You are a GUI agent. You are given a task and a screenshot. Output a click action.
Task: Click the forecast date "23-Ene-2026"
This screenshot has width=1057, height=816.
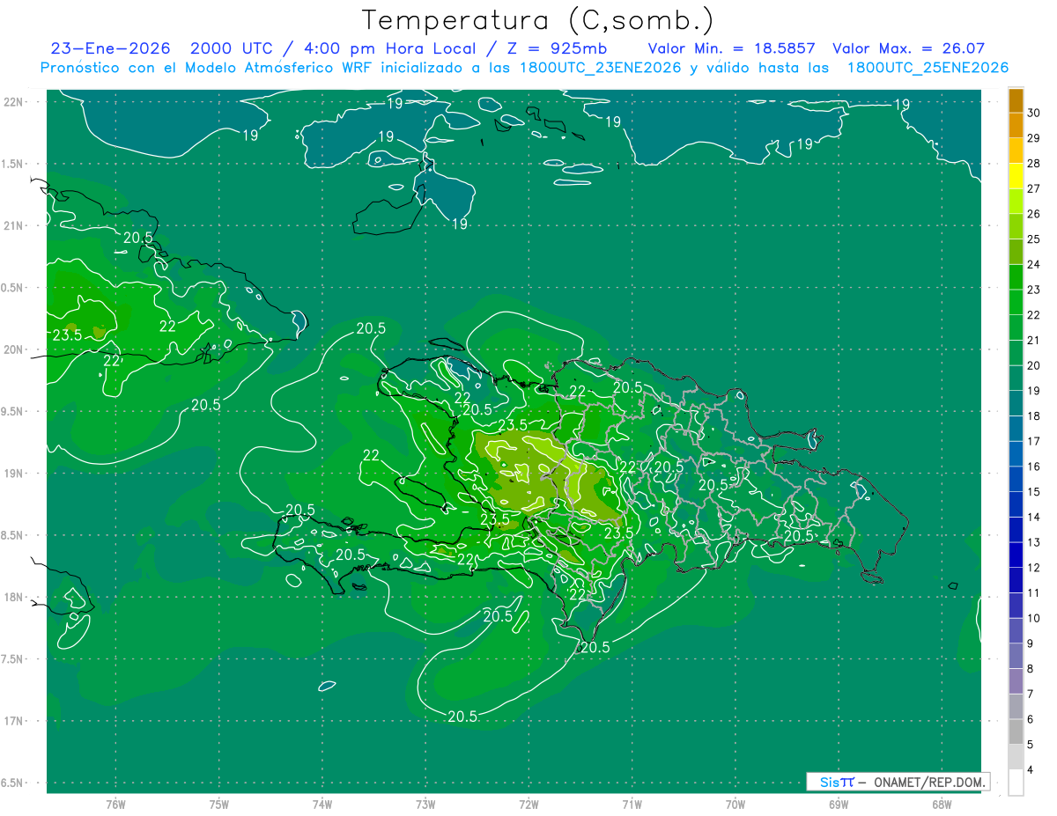point(109,48)
